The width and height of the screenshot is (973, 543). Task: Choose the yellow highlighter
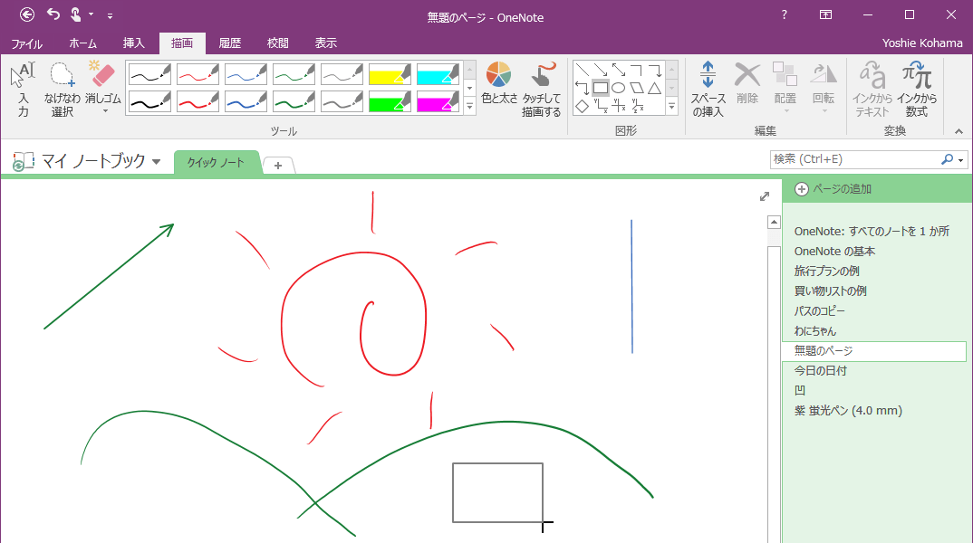click(390, 74)
